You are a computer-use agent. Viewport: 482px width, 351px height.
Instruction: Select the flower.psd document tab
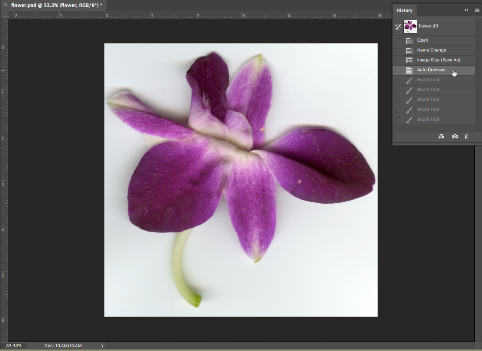56,5
